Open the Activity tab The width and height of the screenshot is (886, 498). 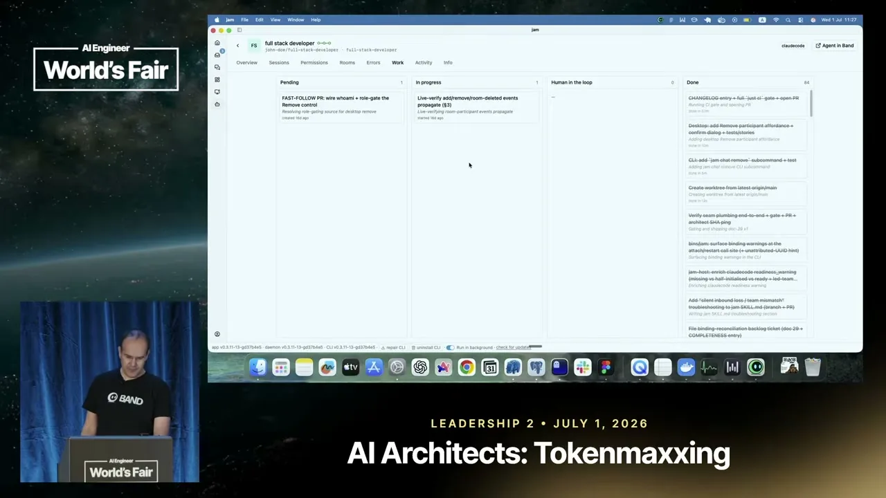click(x=424, y=63)
